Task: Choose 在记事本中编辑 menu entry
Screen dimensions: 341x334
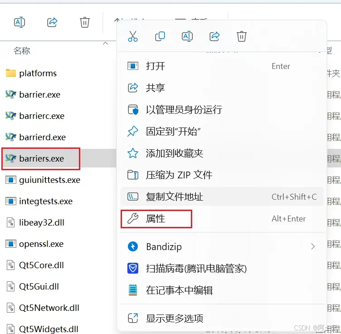Action: [x=222, y=290]
